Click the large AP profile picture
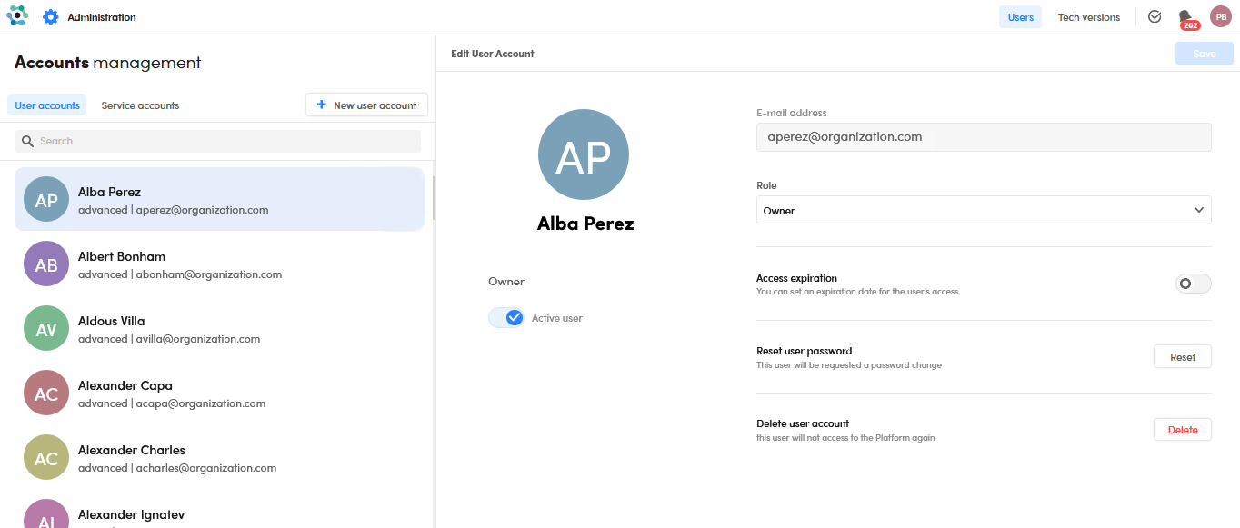The width and height of the screenshot is (1240, 528). click(584, 154)
